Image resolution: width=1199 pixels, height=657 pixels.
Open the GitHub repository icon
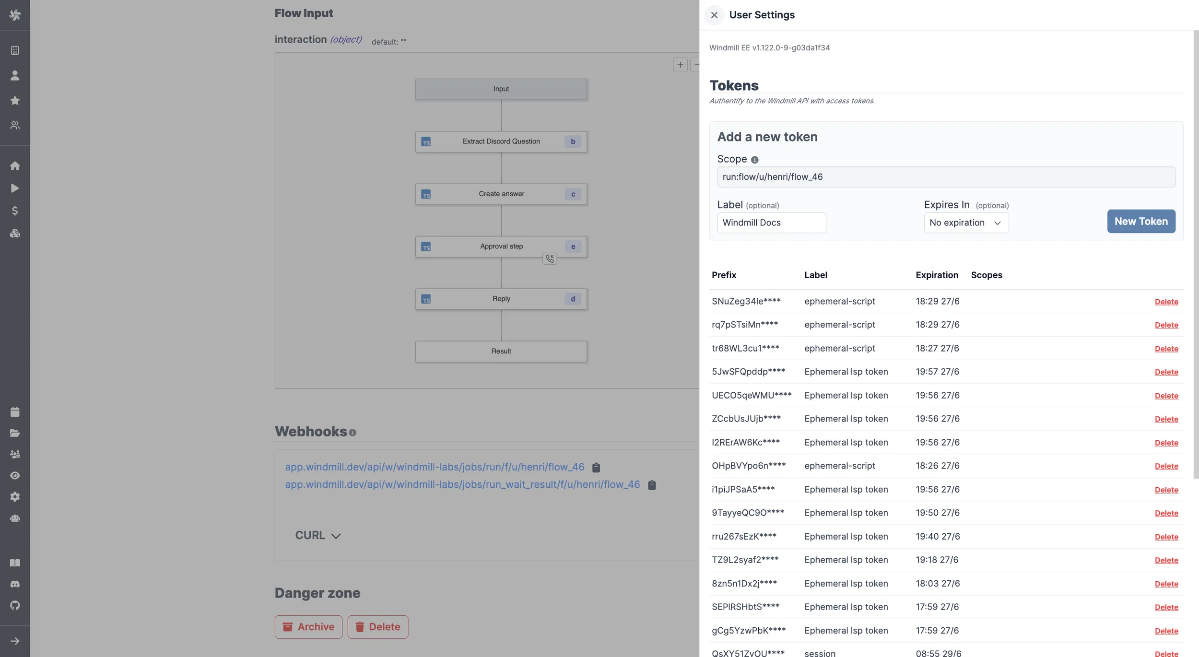(15, 605)
